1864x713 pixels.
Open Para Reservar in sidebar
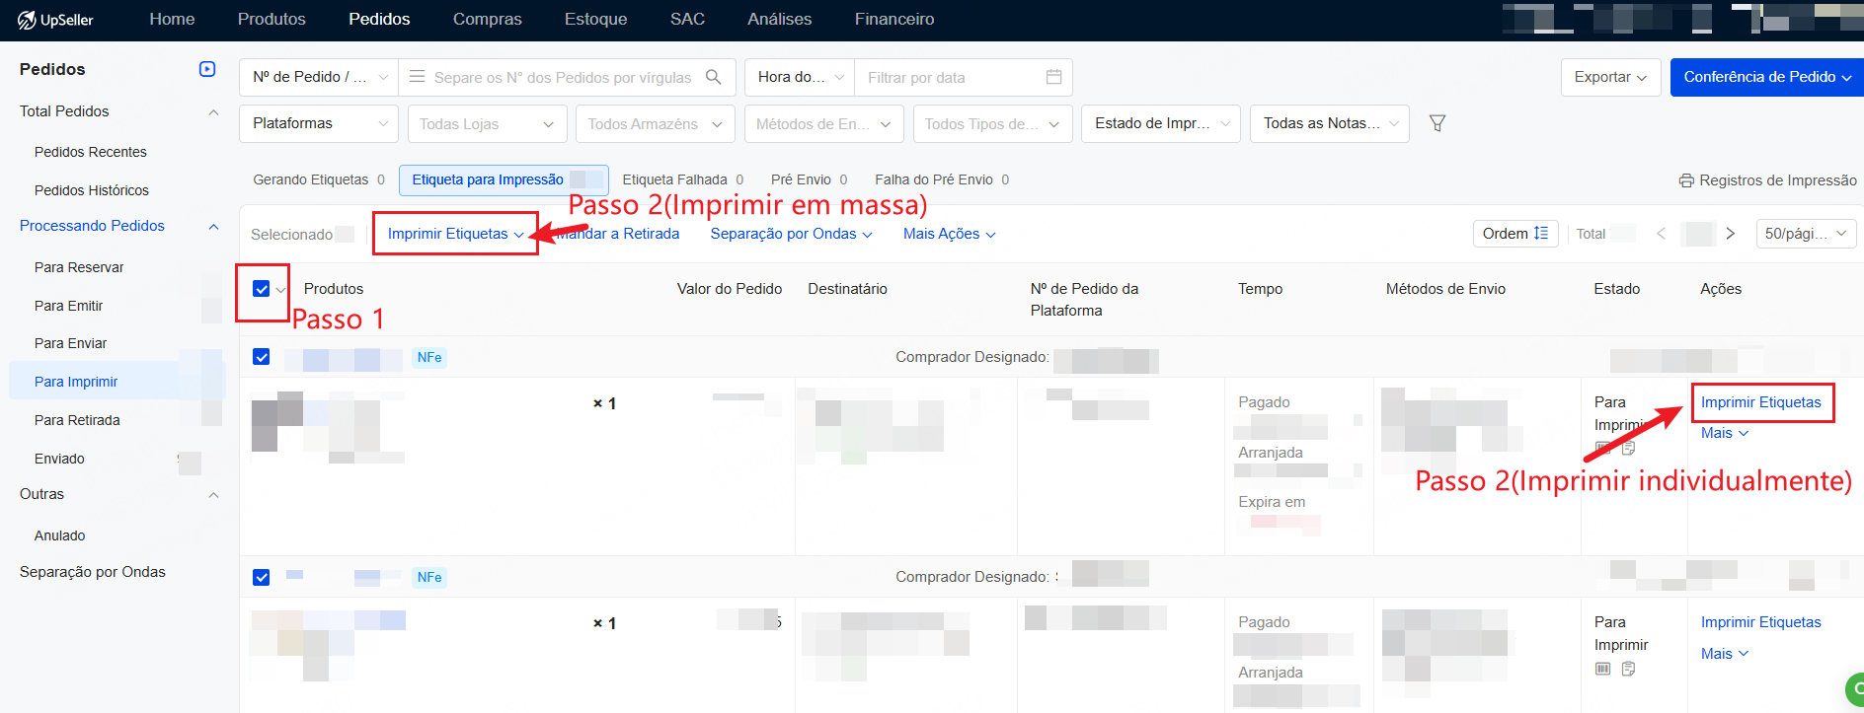pos(79,267)
